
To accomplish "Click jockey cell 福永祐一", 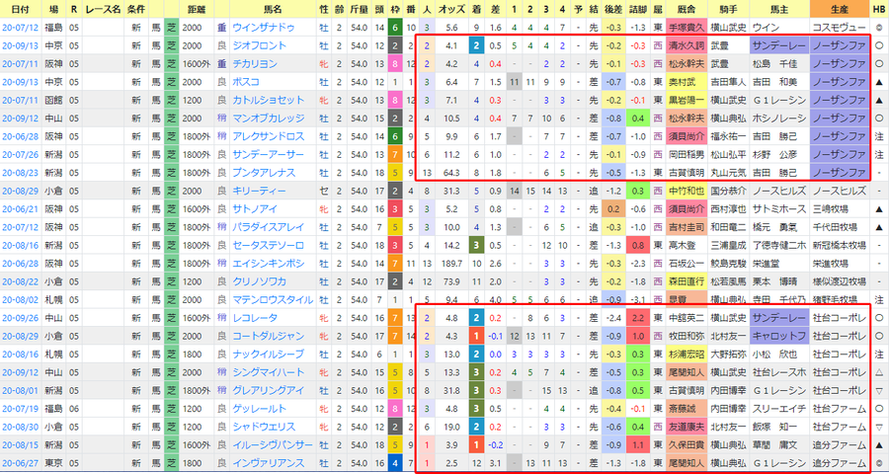I will pyautogui.click(x=729, y=136).
